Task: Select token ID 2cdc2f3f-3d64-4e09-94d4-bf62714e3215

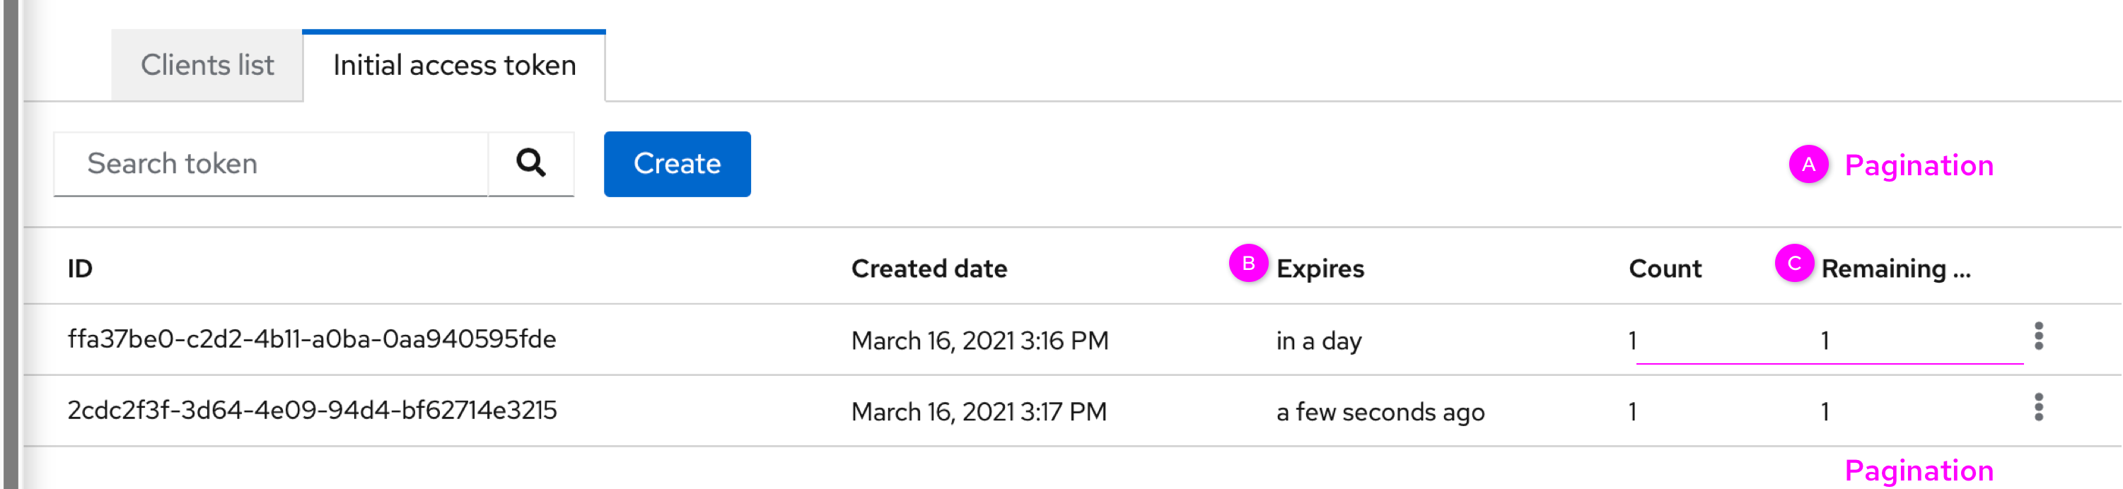Action: point(312,410)
